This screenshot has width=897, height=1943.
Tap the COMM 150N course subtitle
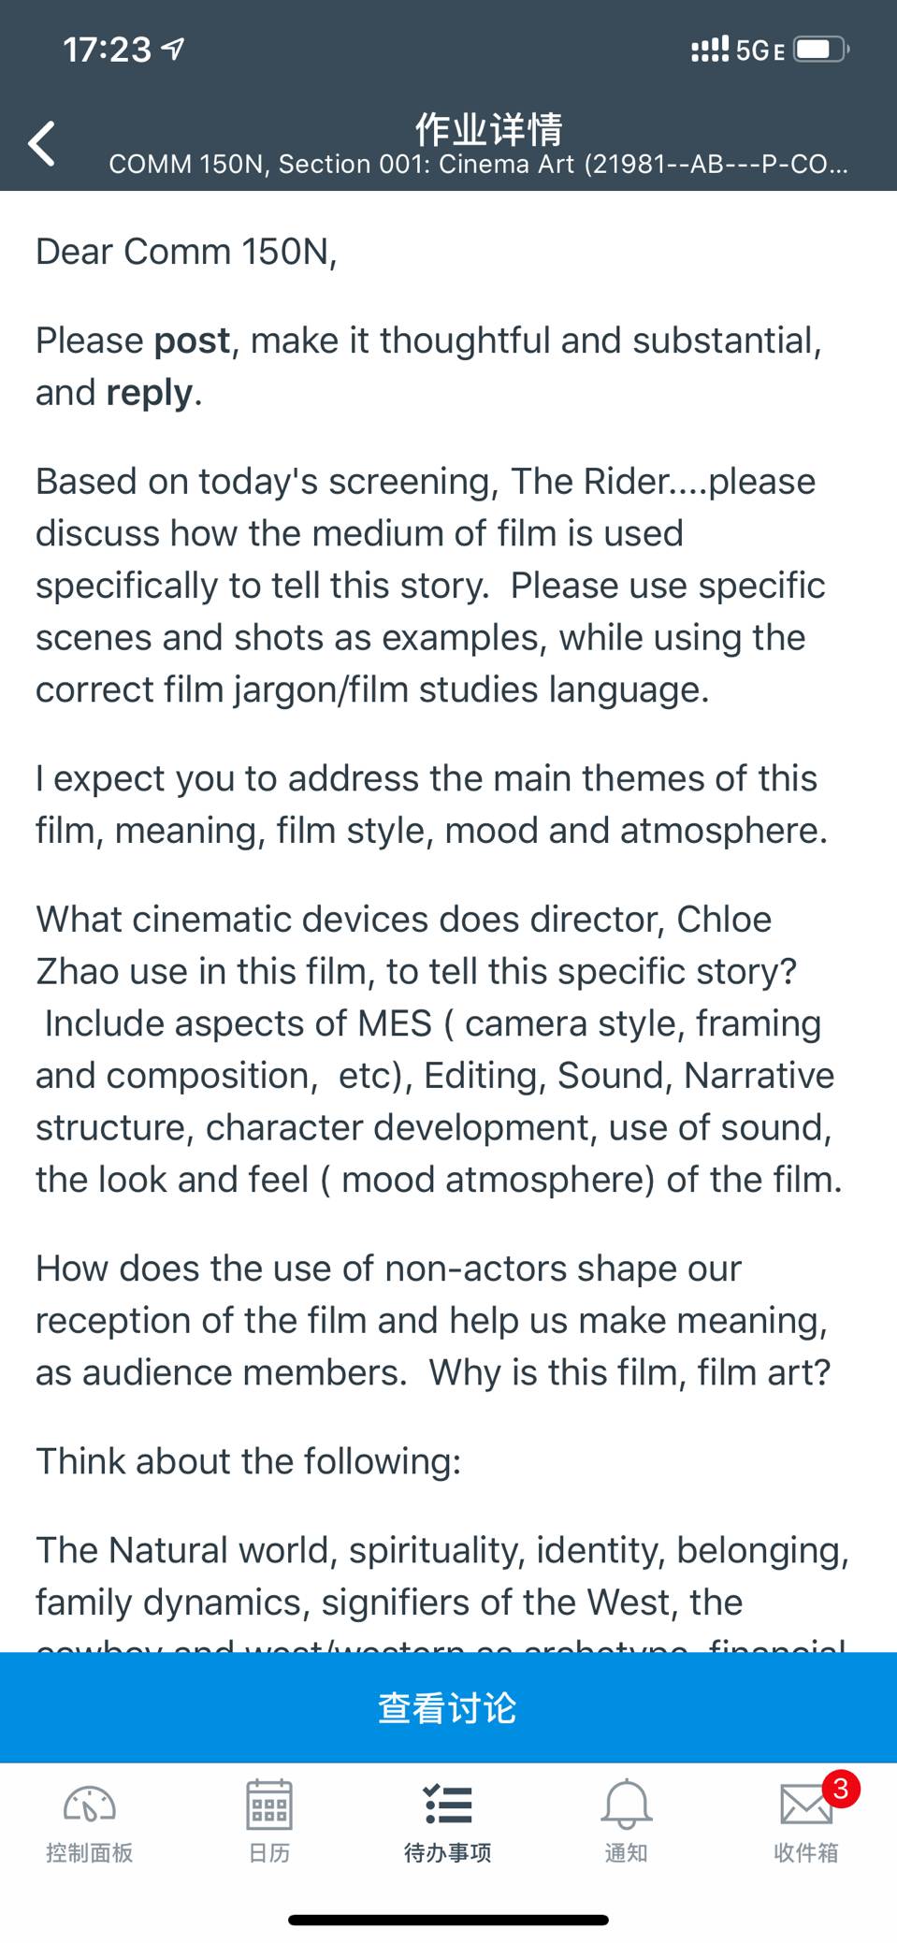(x=479, y=165)
